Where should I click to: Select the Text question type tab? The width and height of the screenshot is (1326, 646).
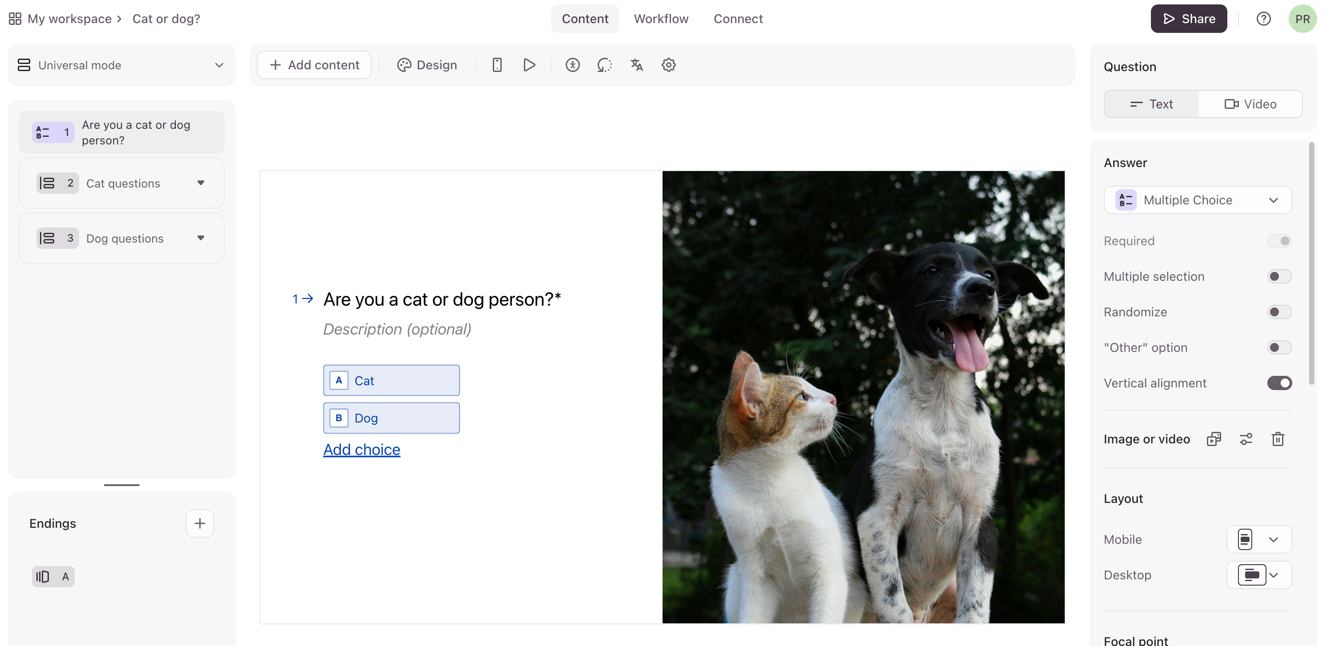coord(1151,104)
